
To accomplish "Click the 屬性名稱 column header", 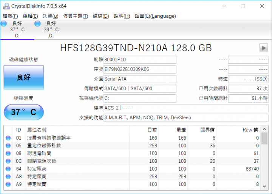I will pos(77,130).
